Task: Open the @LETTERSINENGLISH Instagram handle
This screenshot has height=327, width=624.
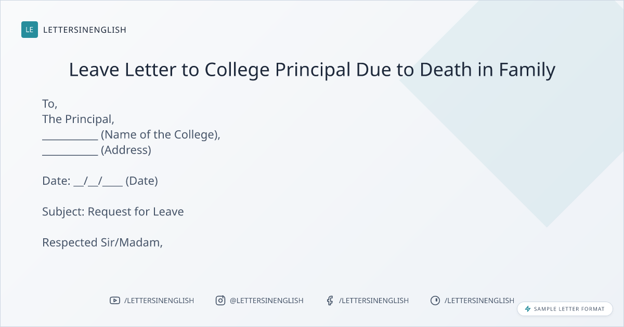Action: coord(266,301)
